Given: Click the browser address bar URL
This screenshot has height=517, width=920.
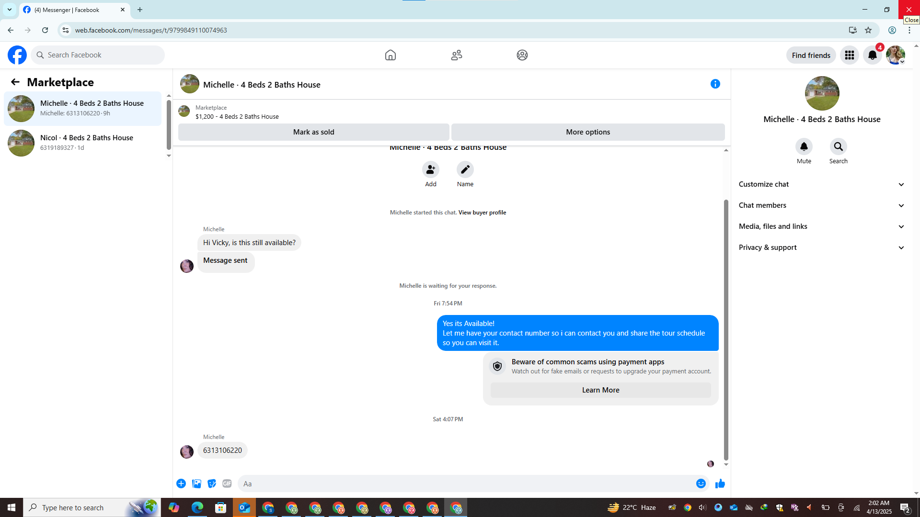Looking at the screenshot, I should pyautogui.click(x=151, y=30).
